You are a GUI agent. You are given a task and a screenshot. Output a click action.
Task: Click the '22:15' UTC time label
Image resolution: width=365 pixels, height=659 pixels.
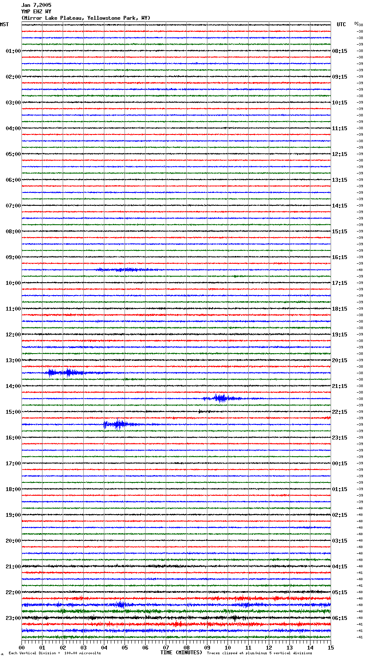pyautogui.click(x=340, y=412)
